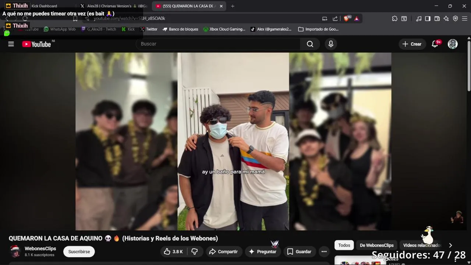Viewport: 471px width, 265px height.
Task: Open the WhatsApp Web bookmark
Action: coord(60,29)
